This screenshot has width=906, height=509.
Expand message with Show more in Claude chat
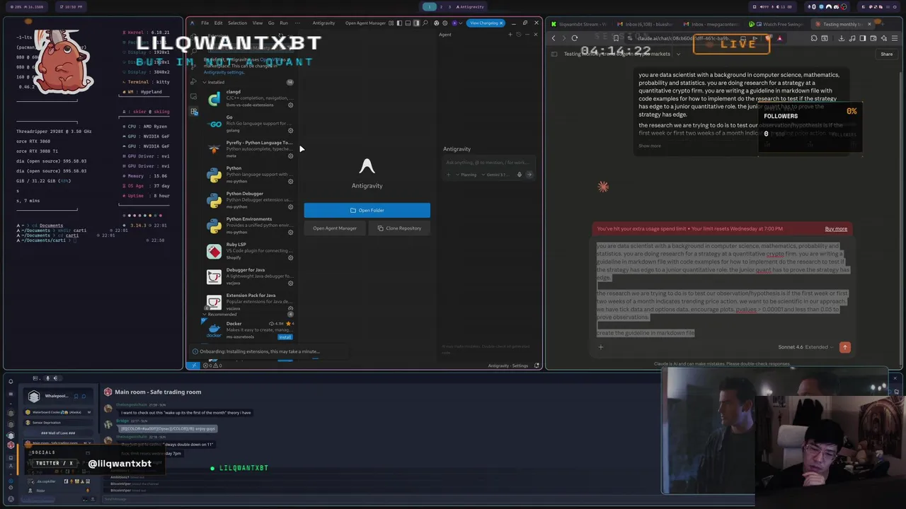650,146
